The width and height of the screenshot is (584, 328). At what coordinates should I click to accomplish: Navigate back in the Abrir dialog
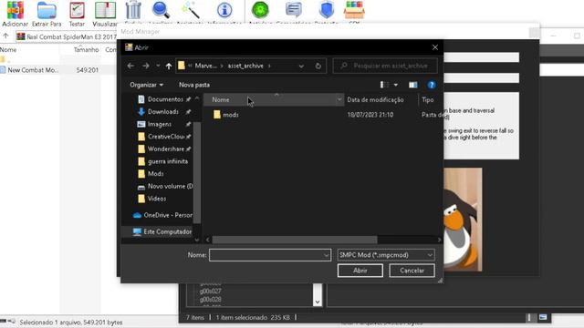130,66
